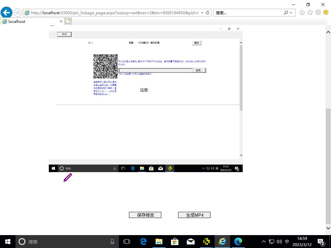
Task: Expand the address bar URL dropdown arrow
Action: (x=202, y=13)
